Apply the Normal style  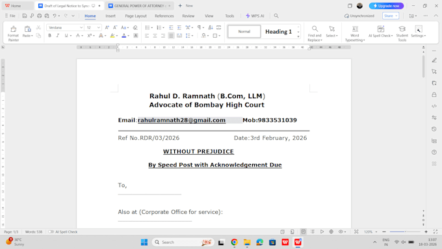coord(244,32)
